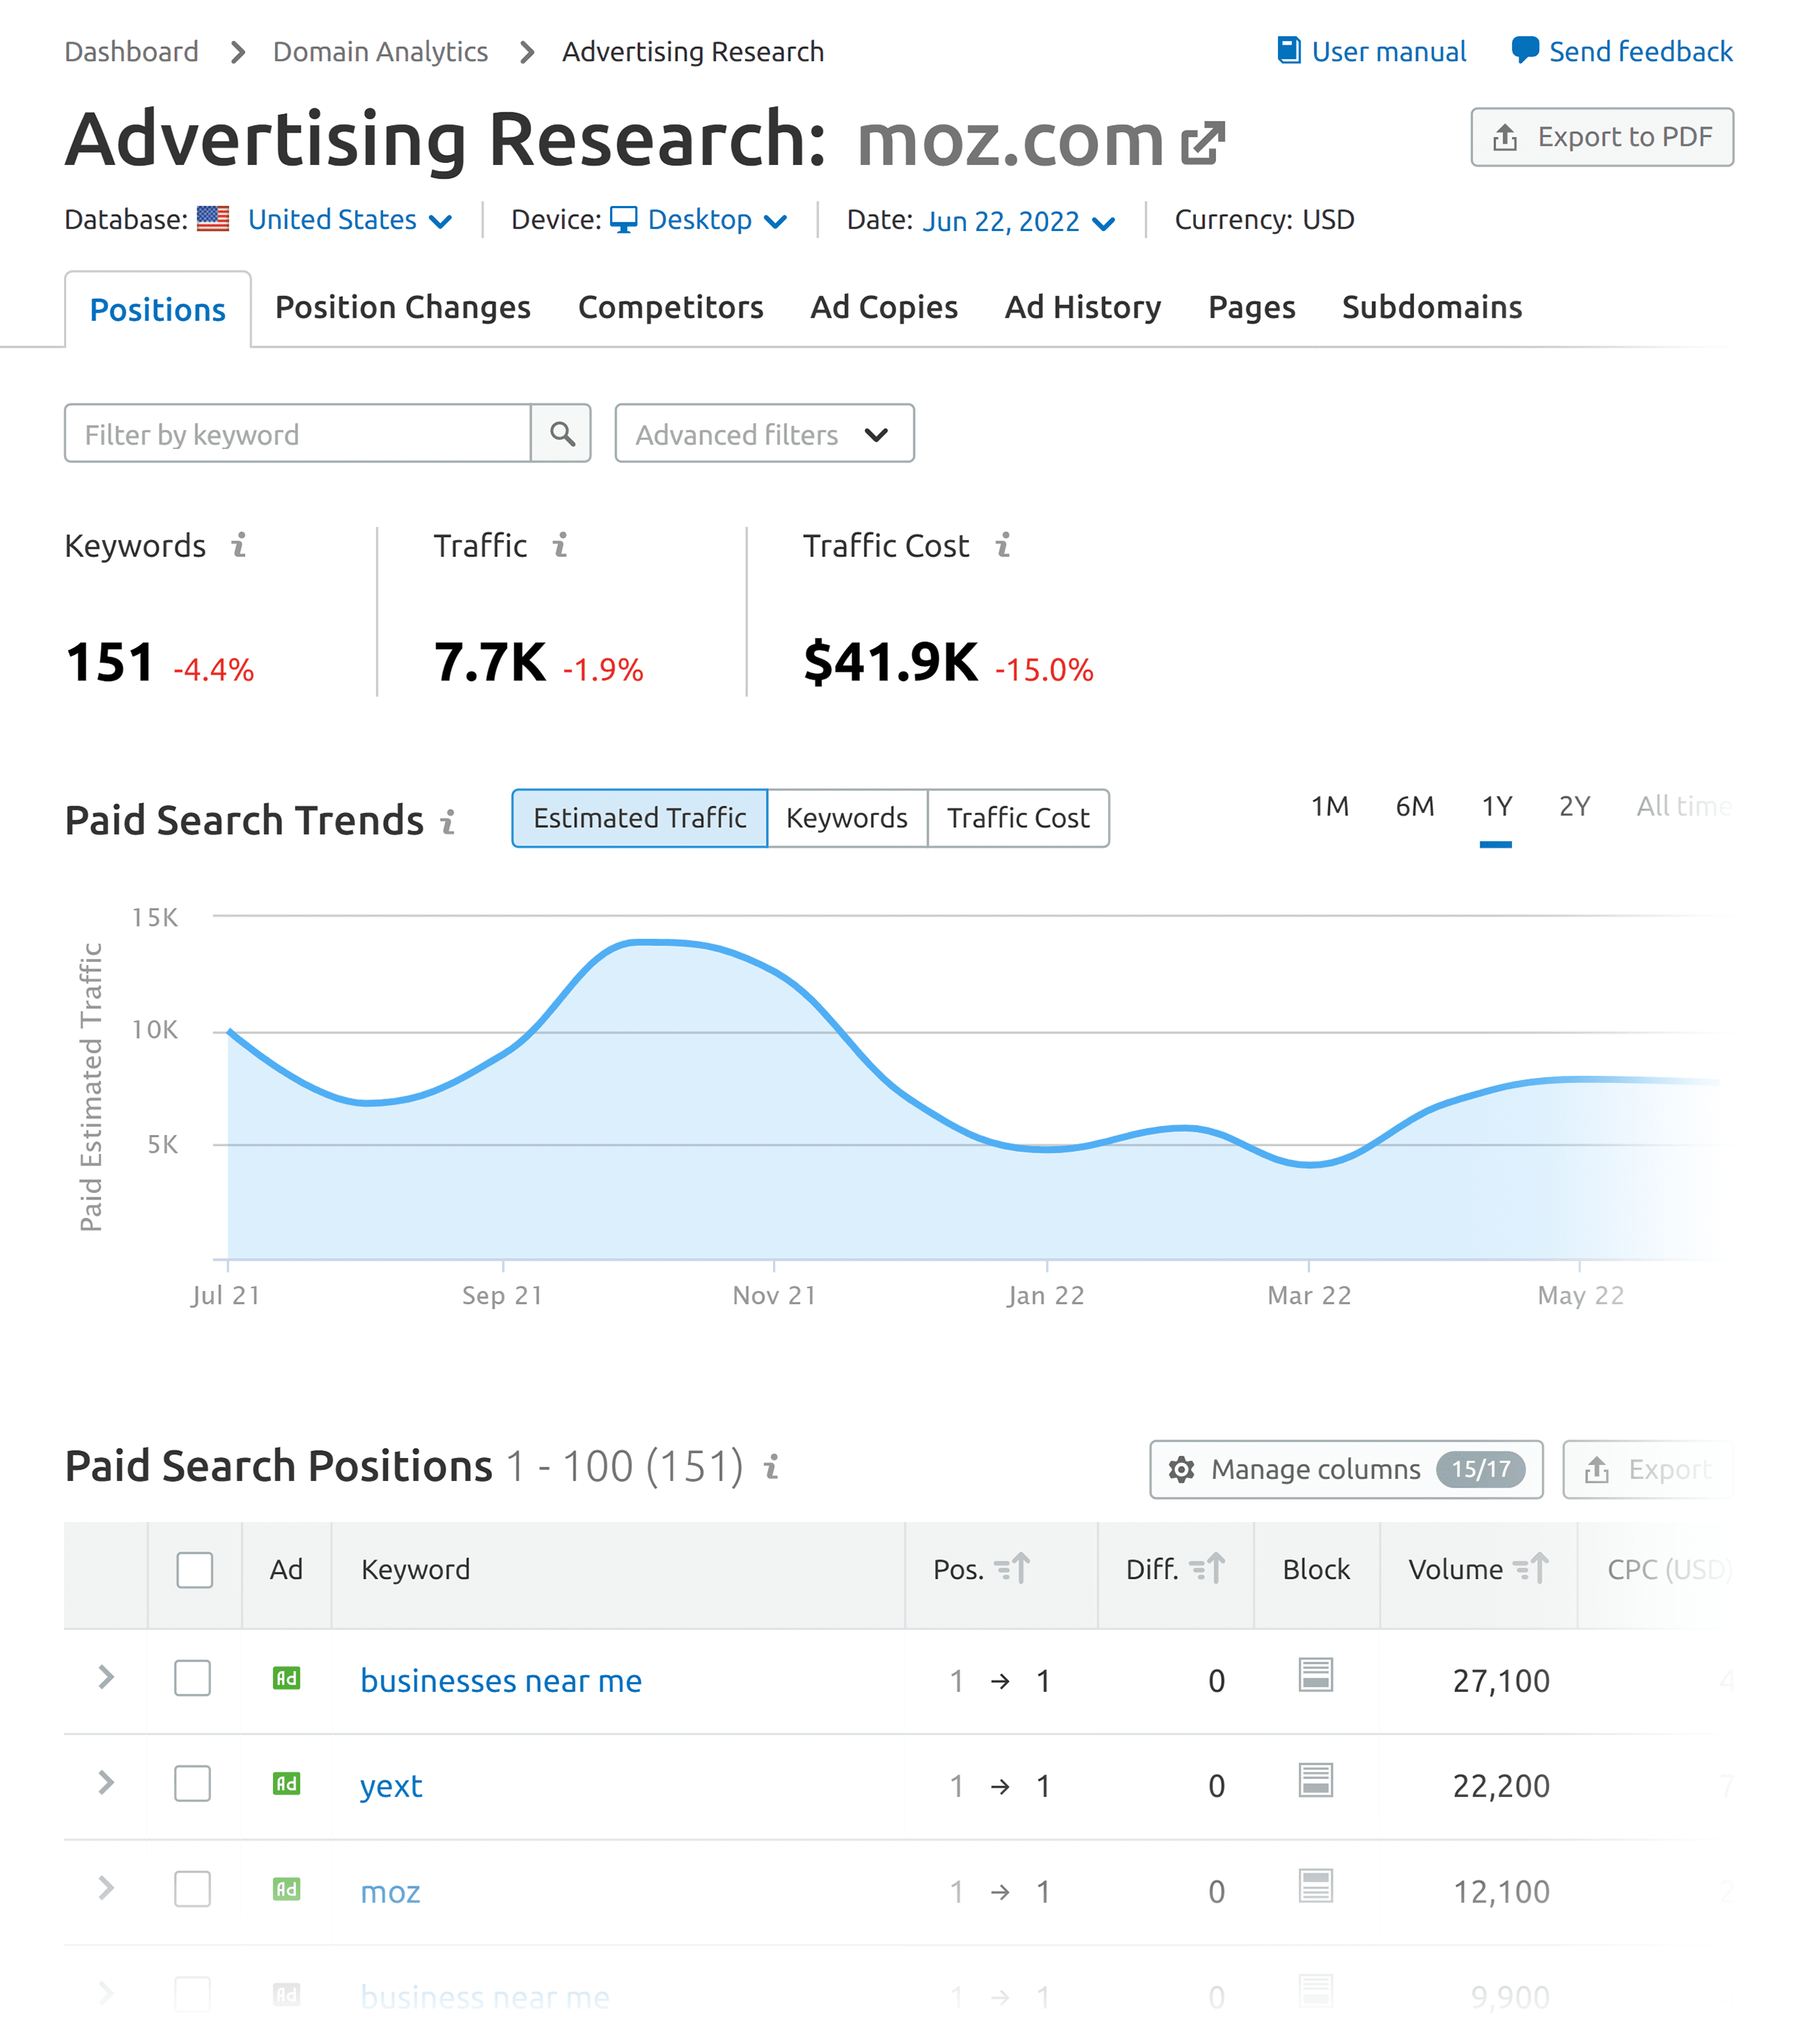This screenshot has width=1801, height=2044.
Task: Show info for Keywords metric
Action: click(239, 545)
